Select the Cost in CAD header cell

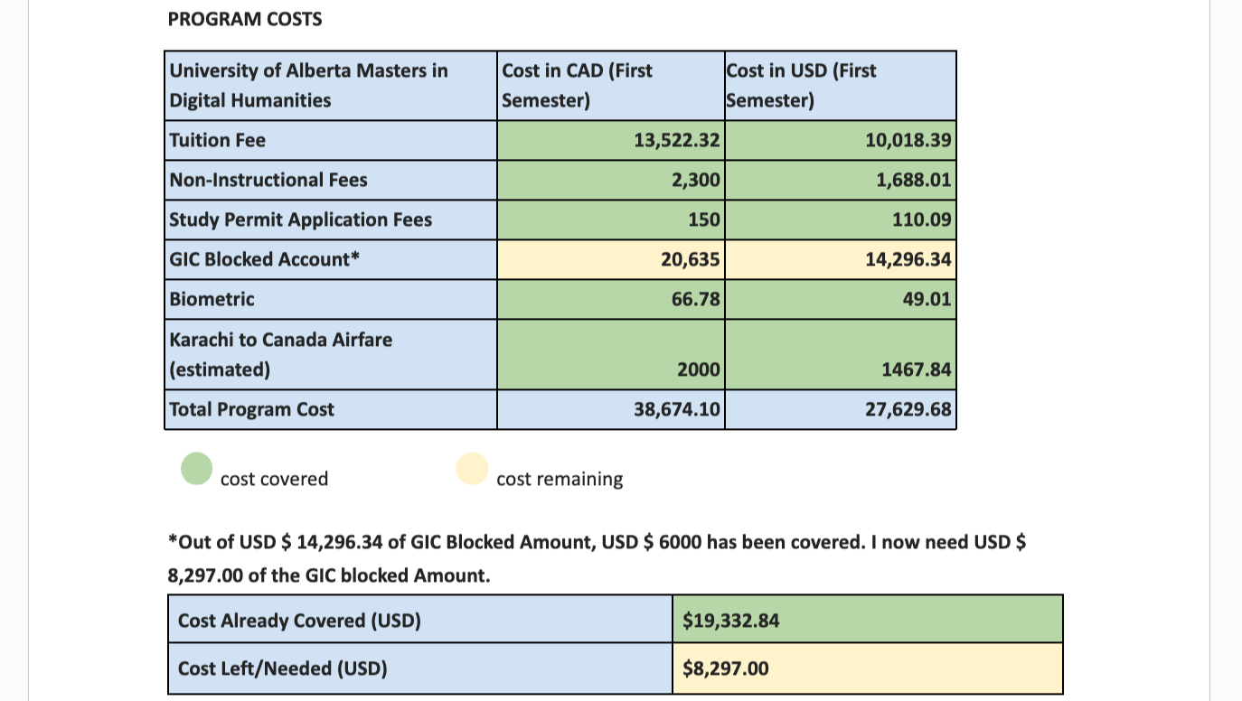[611, 86]
